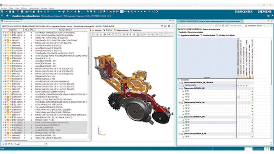Expand CONJ. CUBREDISCO CUERPO FUNDIDO node
The image size is (274, 154).
click(3, 92)
